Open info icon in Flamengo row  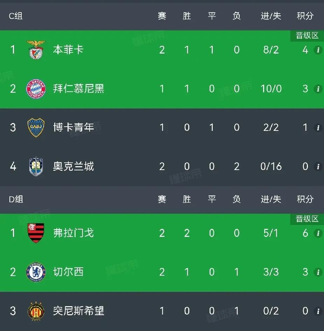[x=318, y=233]
